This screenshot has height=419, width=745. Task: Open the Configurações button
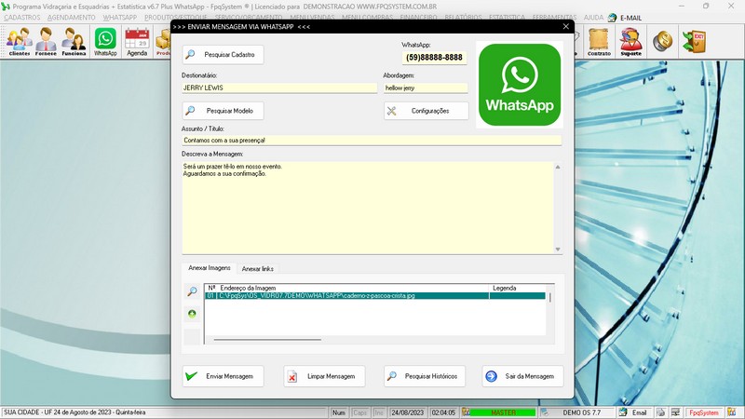427,111
